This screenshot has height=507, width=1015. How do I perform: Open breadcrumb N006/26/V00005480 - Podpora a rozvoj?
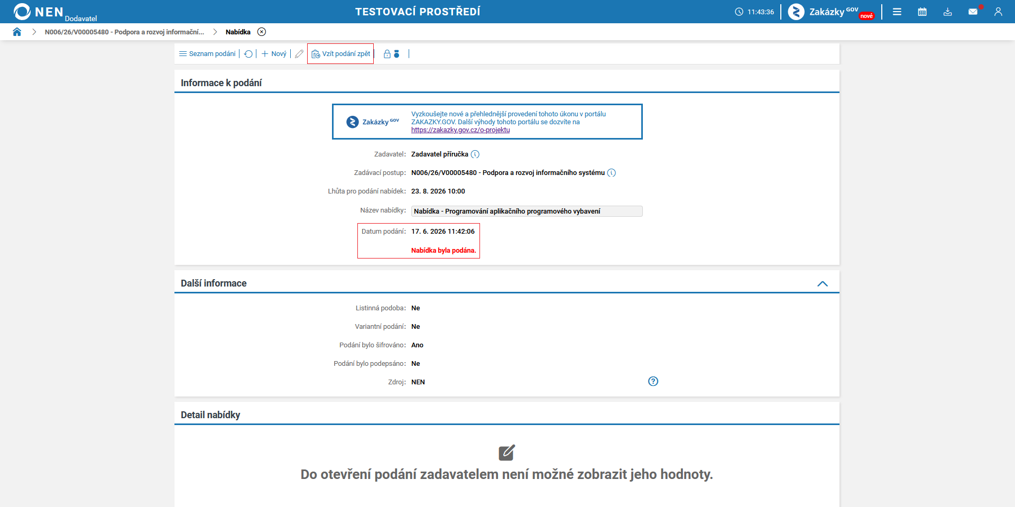124,32
